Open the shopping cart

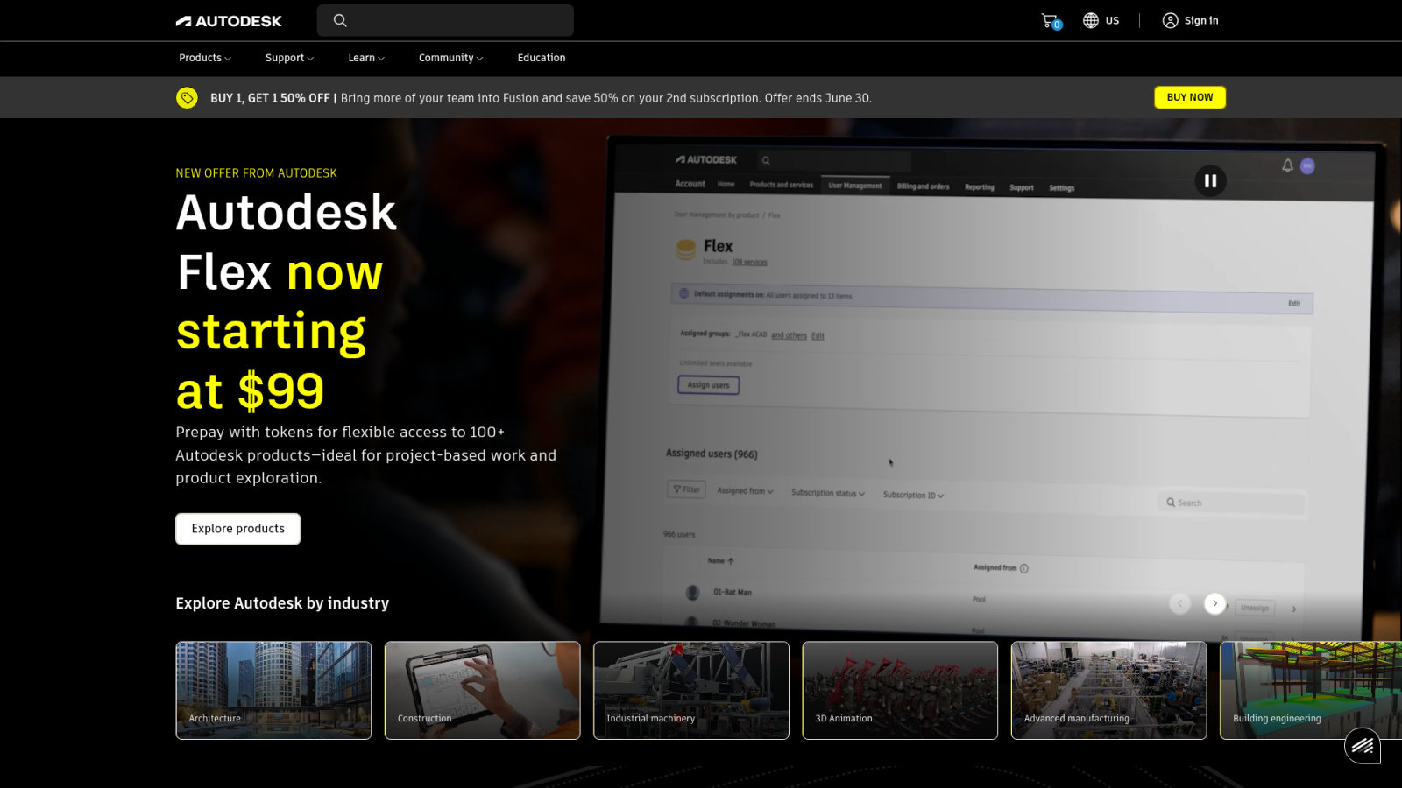[1051, 21]
